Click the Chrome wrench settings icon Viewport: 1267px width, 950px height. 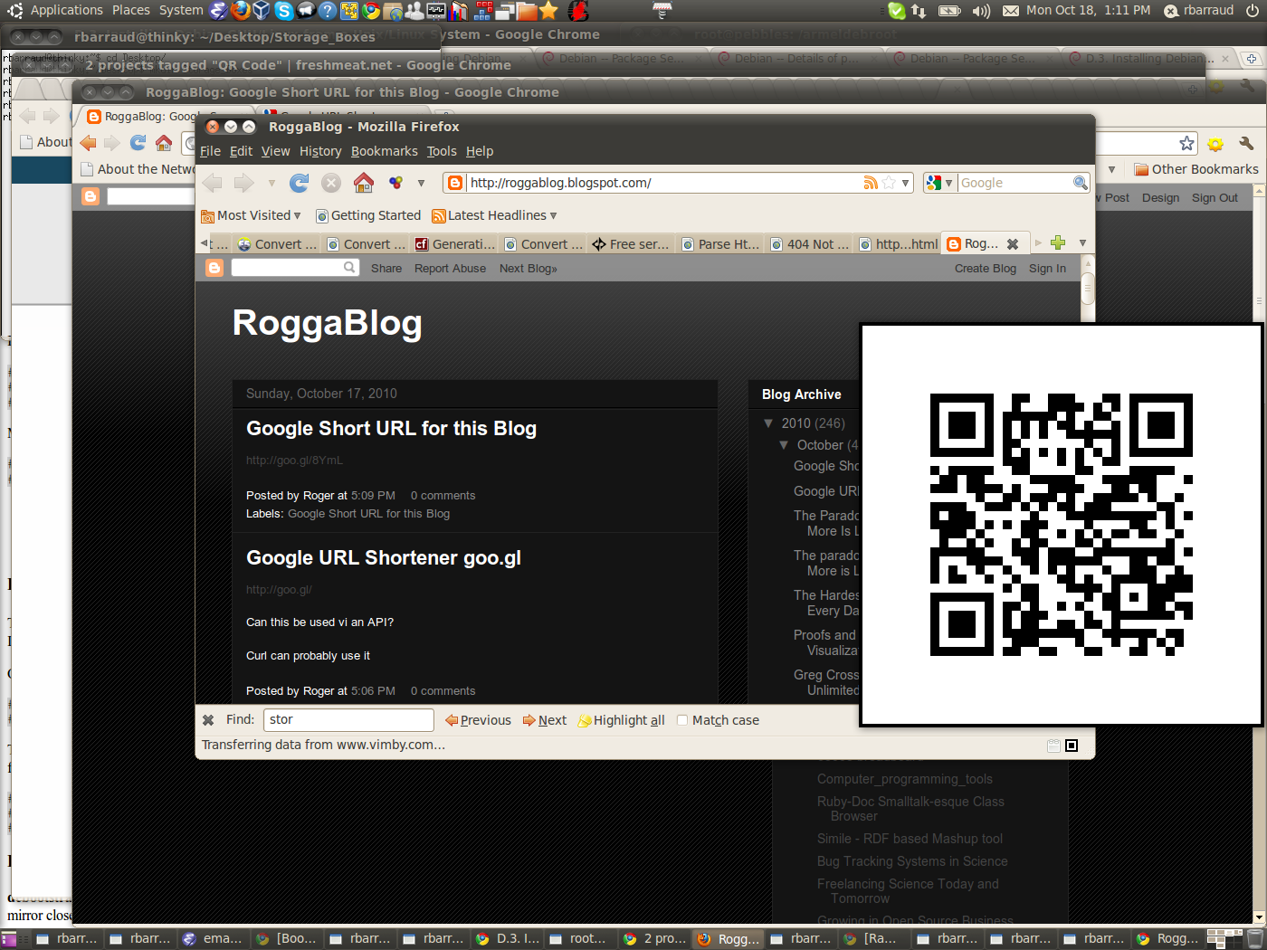(x=1246, y=143)
